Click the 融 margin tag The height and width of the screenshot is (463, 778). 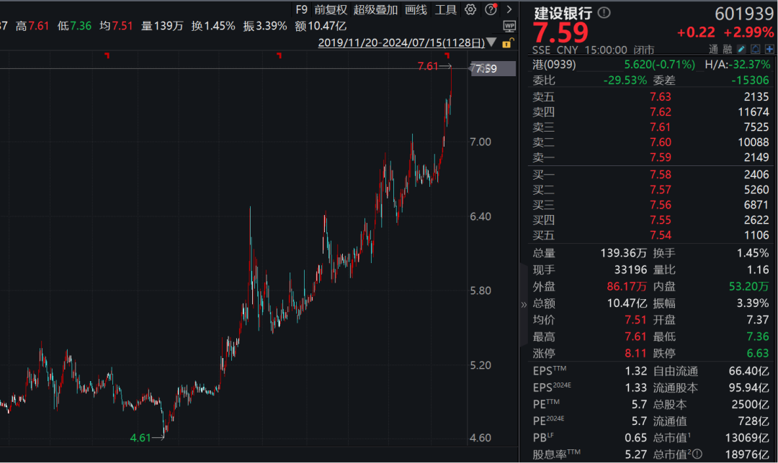pyautogui.click(x=728, y=50)
